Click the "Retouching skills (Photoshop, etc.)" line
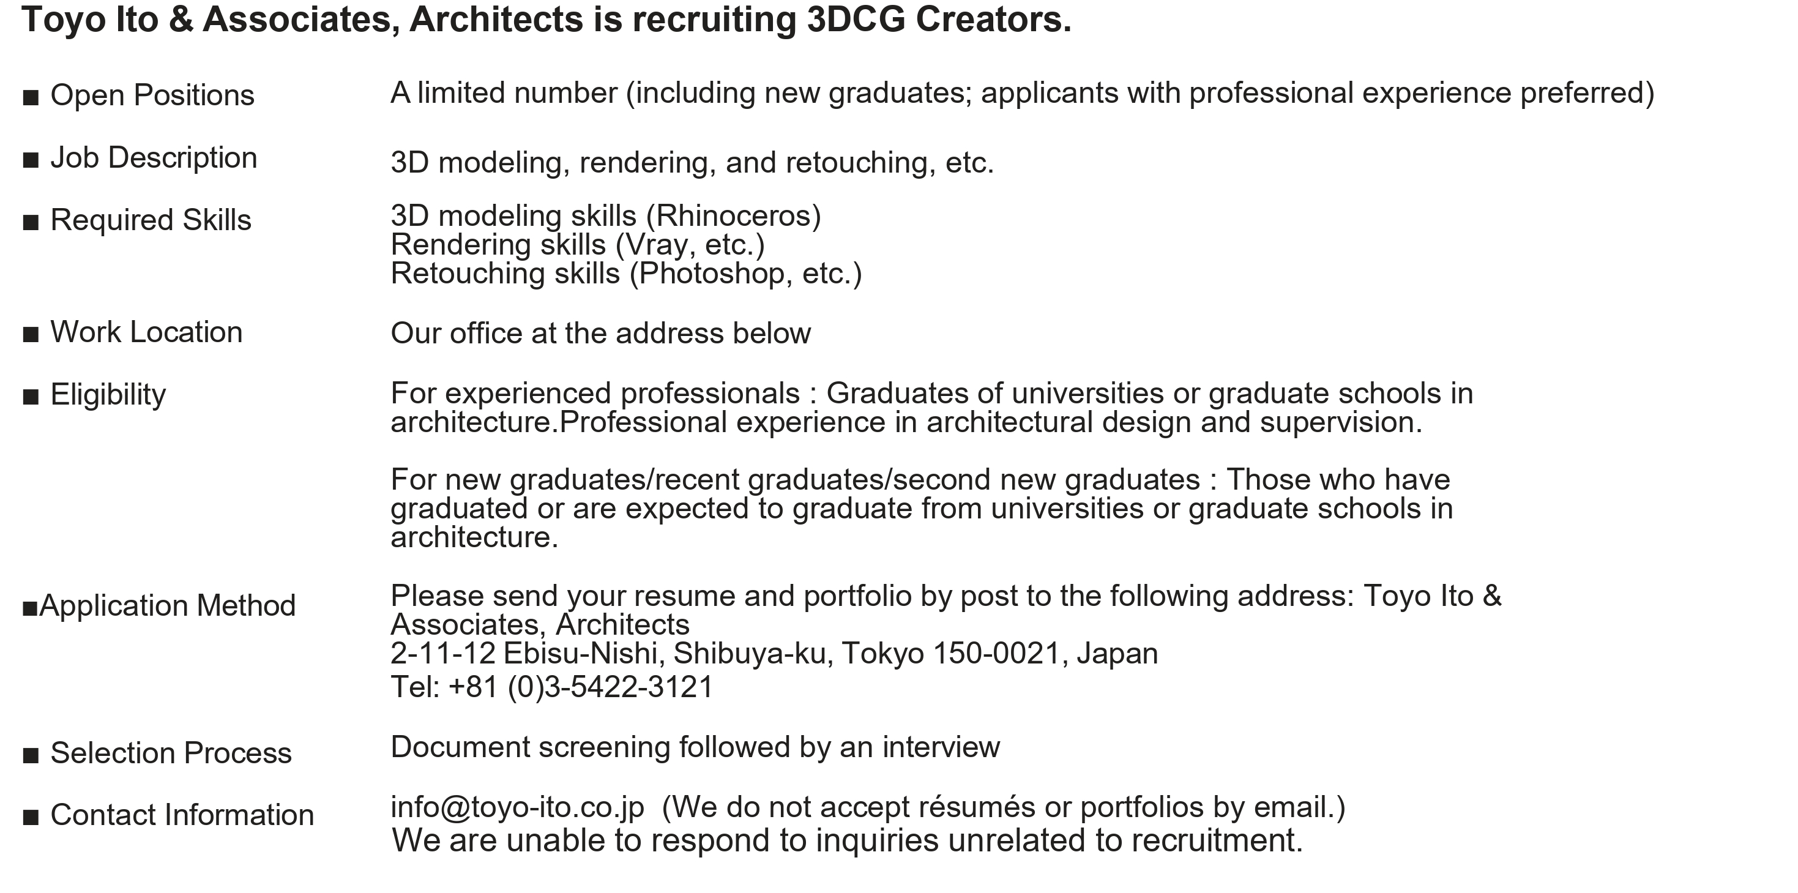 point(626,274)
